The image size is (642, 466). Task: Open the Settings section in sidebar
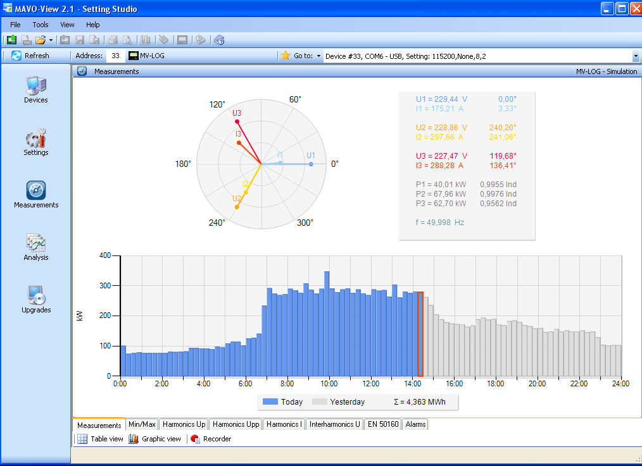point(35,142)
